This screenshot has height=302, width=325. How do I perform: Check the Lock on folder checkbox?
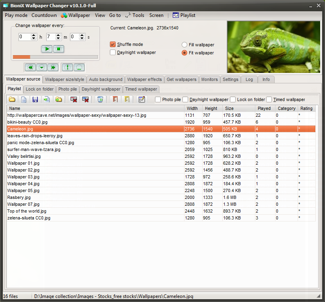(233, 100)
